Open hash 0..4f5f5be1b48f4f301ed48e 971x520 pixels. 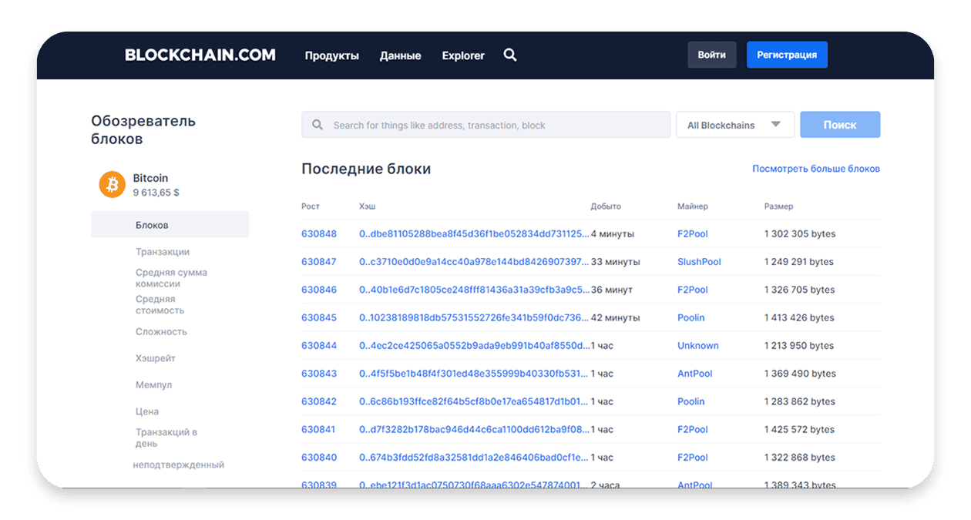(x=474, y=374)
